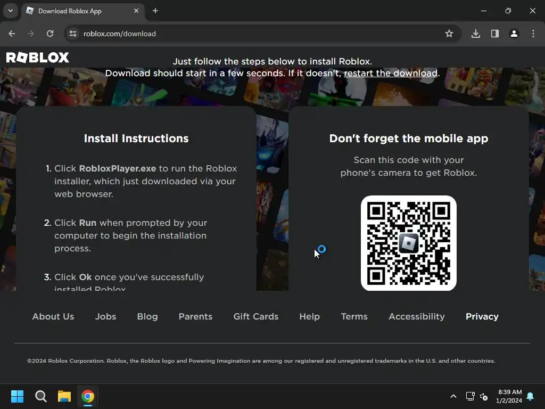Click Don't forget the mobile app heading
Image resolution: width=545 pixels, height=409 pixels.
pyautogui.click(x=409, y=138)
